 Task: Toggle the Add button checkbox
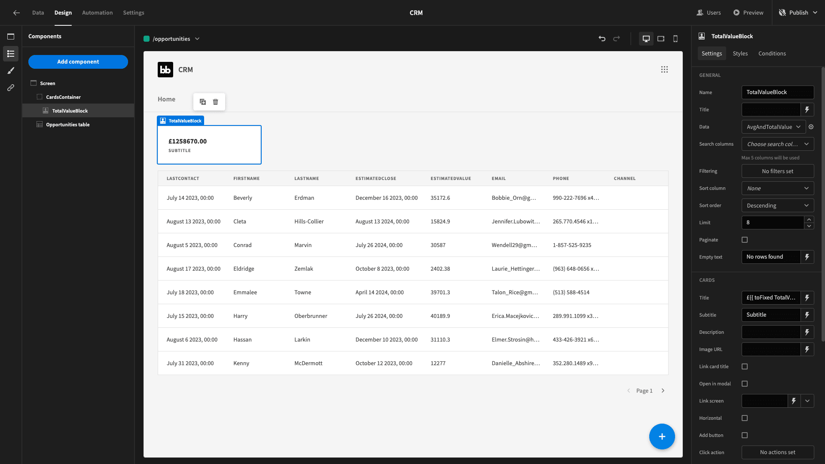click(745, 435)
